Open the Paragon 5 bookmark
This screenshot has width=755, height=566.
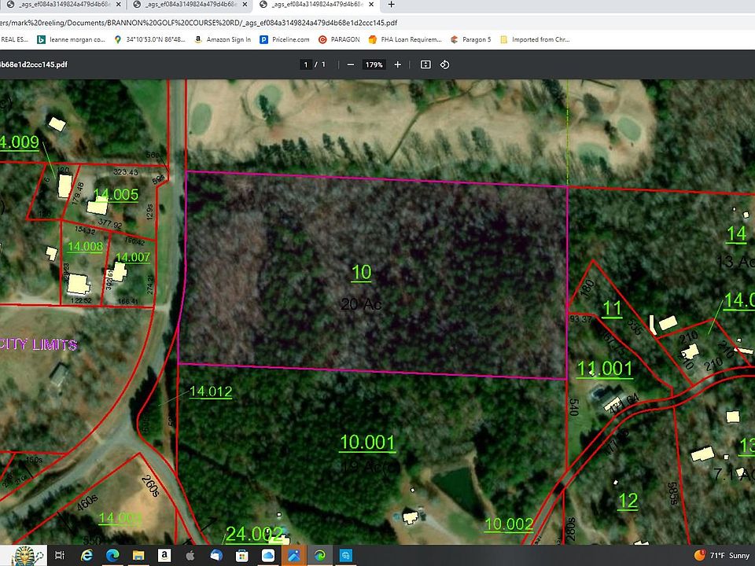[470, 39]
